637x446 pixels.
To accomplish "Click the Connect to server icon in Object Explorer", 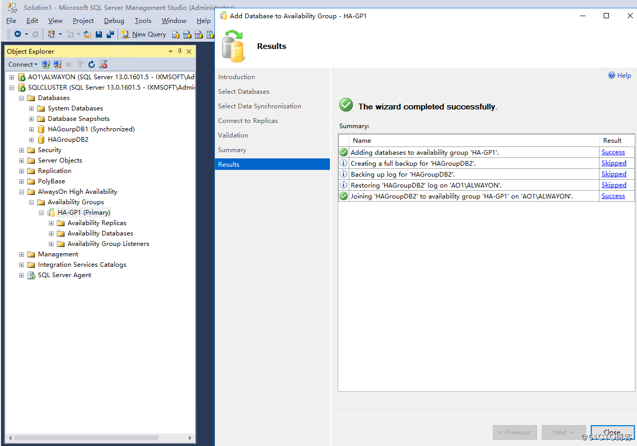I will point(46,64).
